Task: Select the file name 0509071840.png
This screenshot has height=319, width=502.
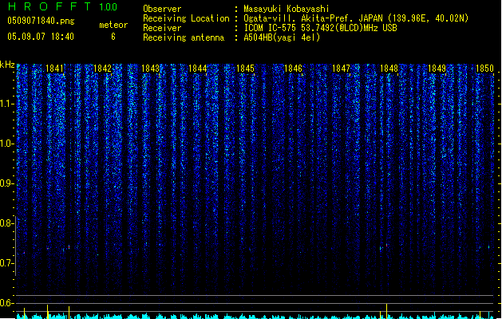Action: (41, 21)
